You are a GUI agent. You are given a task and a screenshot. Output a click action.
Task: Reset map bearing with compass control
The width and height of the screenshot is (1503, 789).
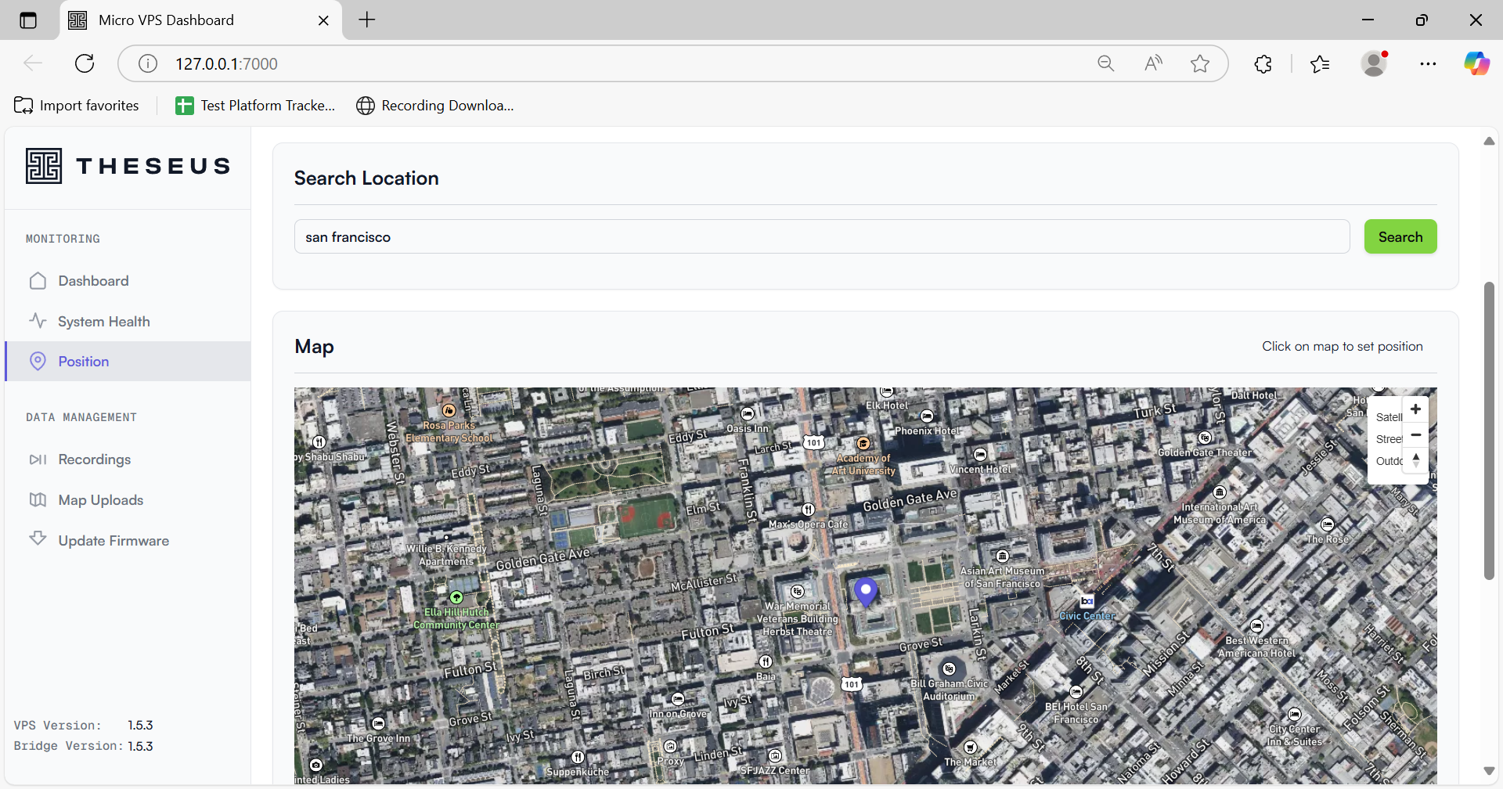coord(1415,460)
